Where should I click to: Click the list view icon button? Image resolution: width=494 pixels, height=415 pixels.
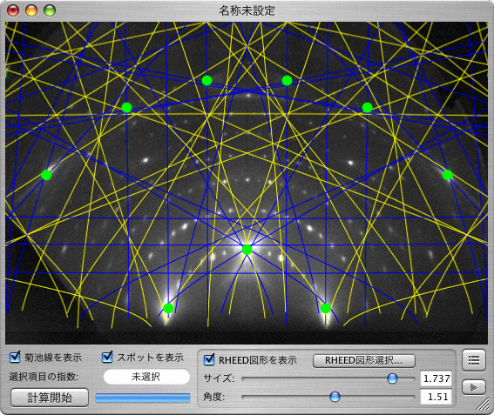coord(473,360)
